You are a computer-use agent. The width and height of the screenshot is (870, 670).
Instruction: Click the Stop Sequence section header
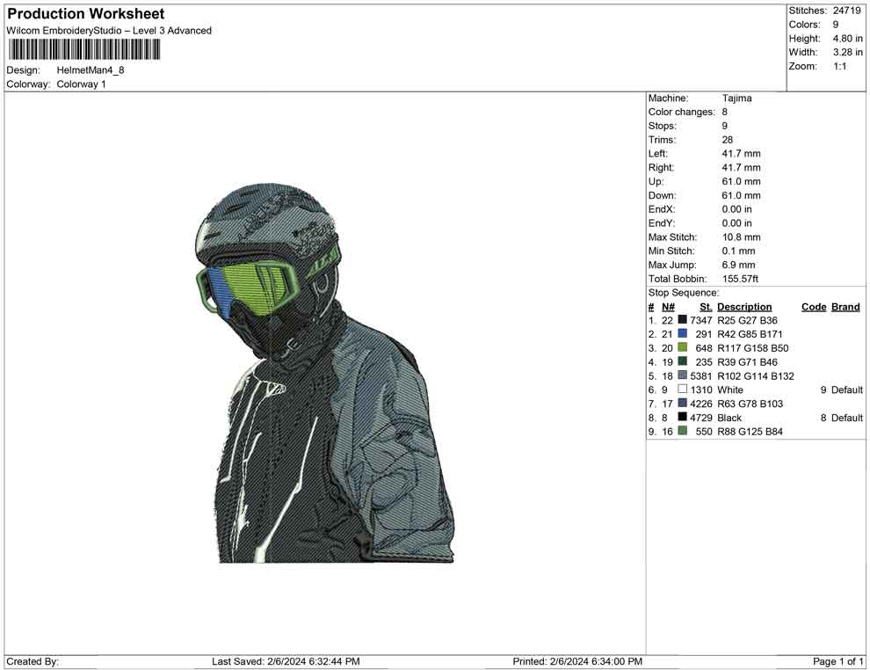point(683,292)
